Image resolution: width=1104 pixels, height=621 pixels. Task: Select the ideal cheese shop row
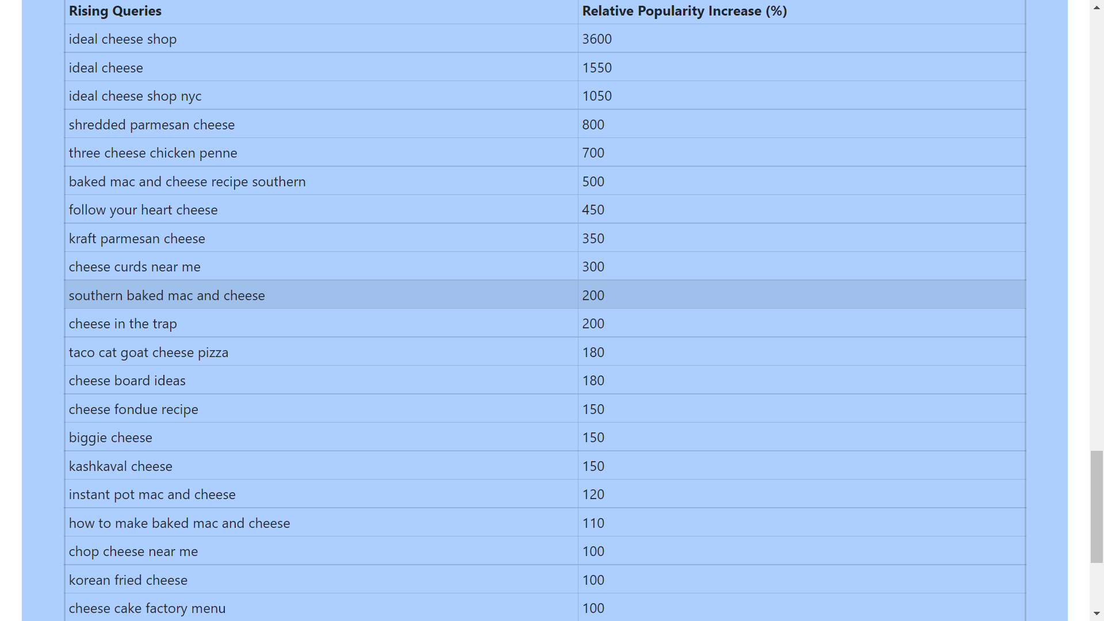click(x=122, y=39)
